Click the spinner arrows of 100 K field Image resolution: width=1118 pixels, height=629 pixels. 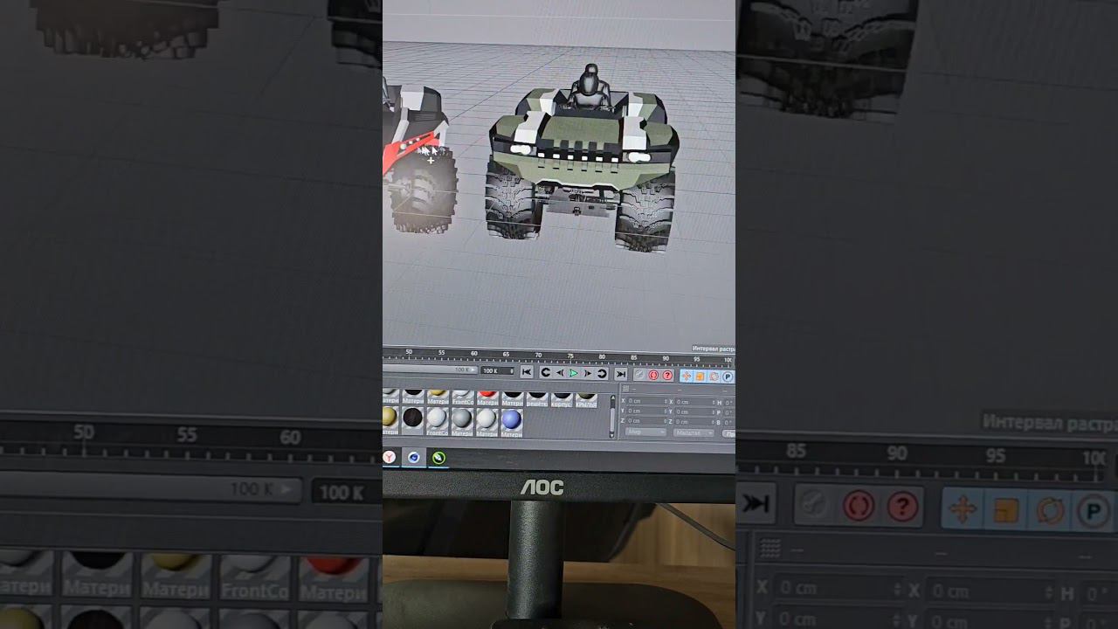(512, 370)
